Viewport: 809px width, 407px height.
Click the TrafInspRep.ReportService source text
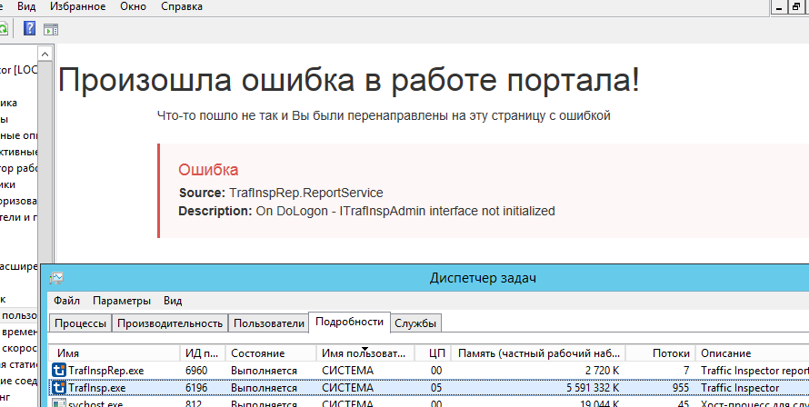point(306,193)
